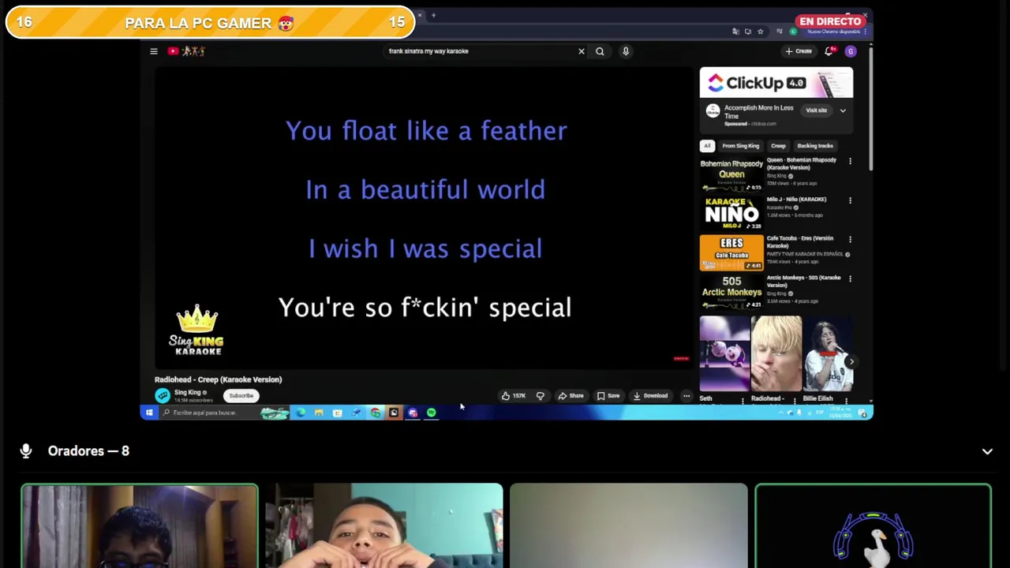Open Bohemian Rhapsody karaoke thumbnail

731,174
